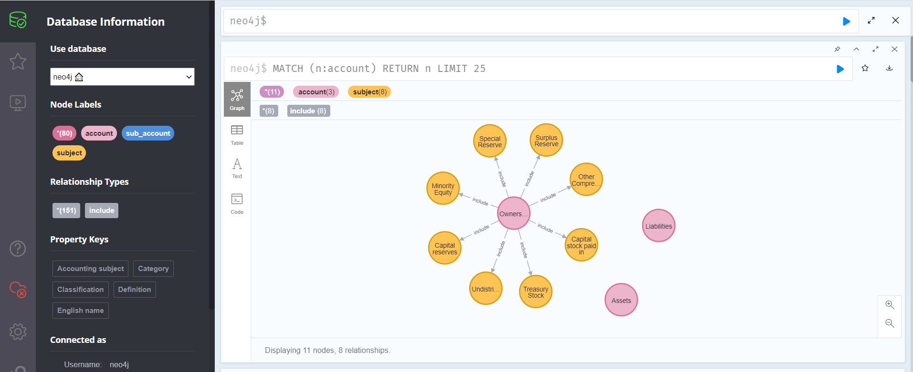Open the Favorites star sidebar icon
The image size is (913, 372).
18,61
